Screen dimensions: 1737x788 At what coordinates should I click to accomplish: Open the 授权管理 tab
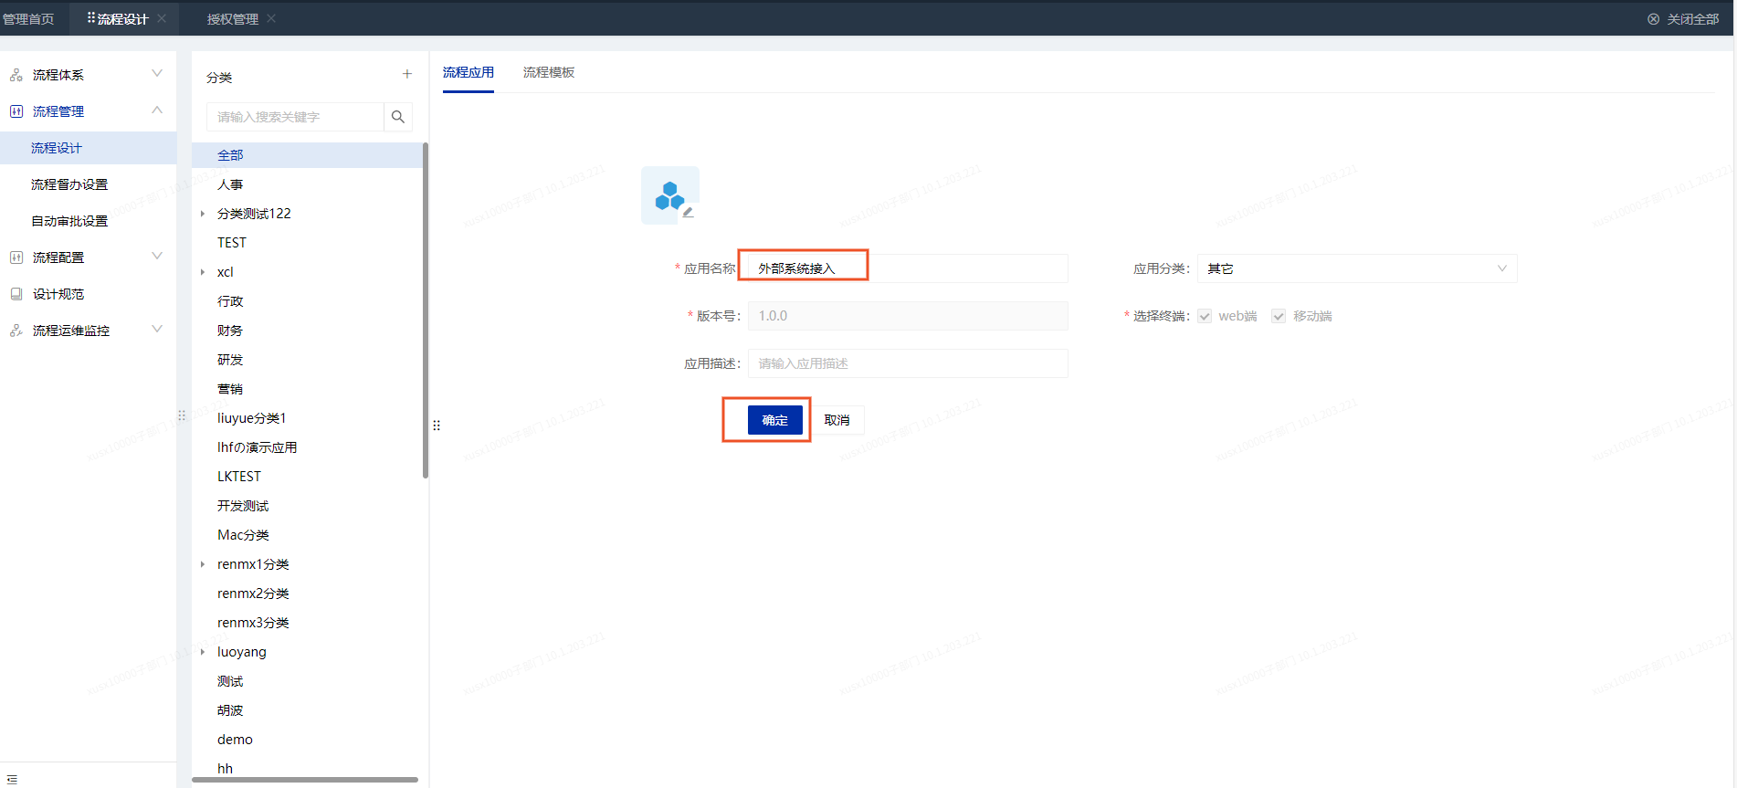(x=233, y=19)
